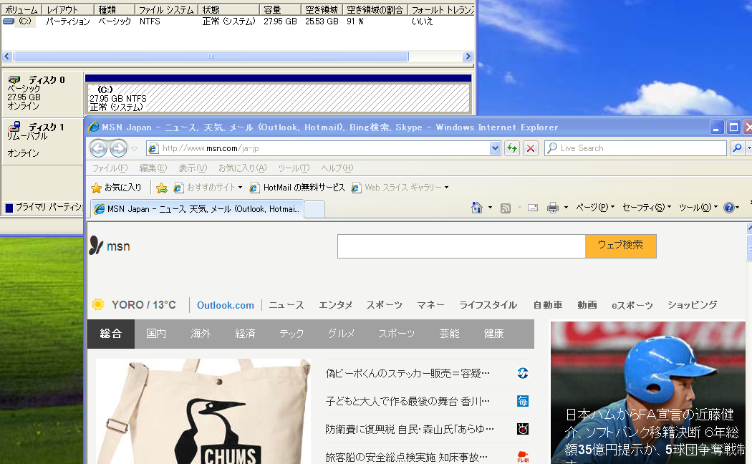Select the 健康 news tab

point(493,334)
